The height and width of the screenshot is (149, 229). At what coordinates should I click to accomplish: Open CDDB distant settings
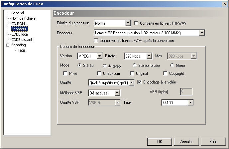point(22,40)
